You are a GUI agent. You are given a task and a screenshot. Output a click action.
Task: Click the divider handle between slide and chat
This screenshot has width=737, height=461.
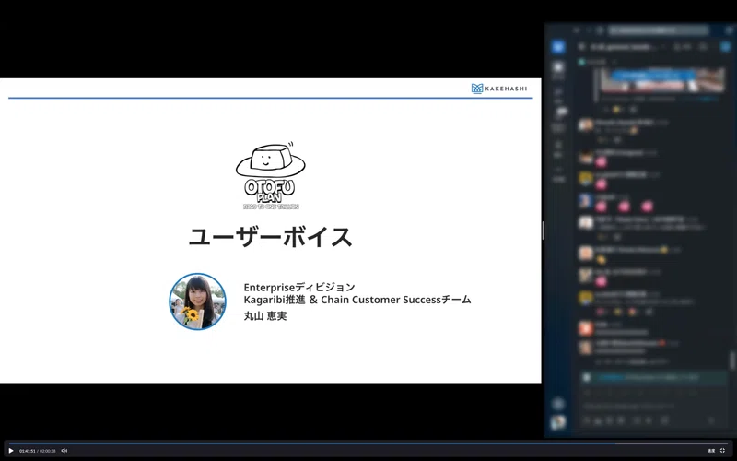[543, 230]
